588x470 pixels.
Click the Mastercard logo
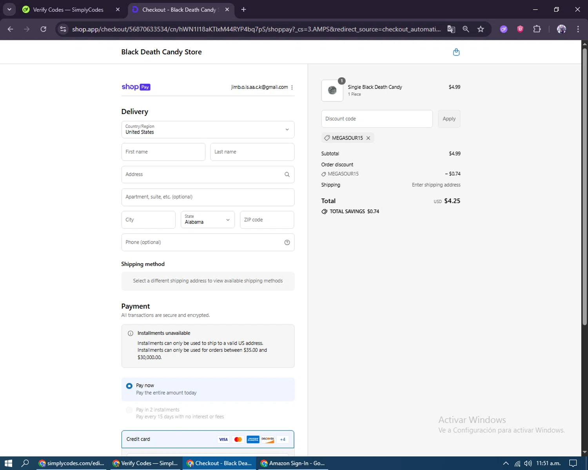click(238, 439)
